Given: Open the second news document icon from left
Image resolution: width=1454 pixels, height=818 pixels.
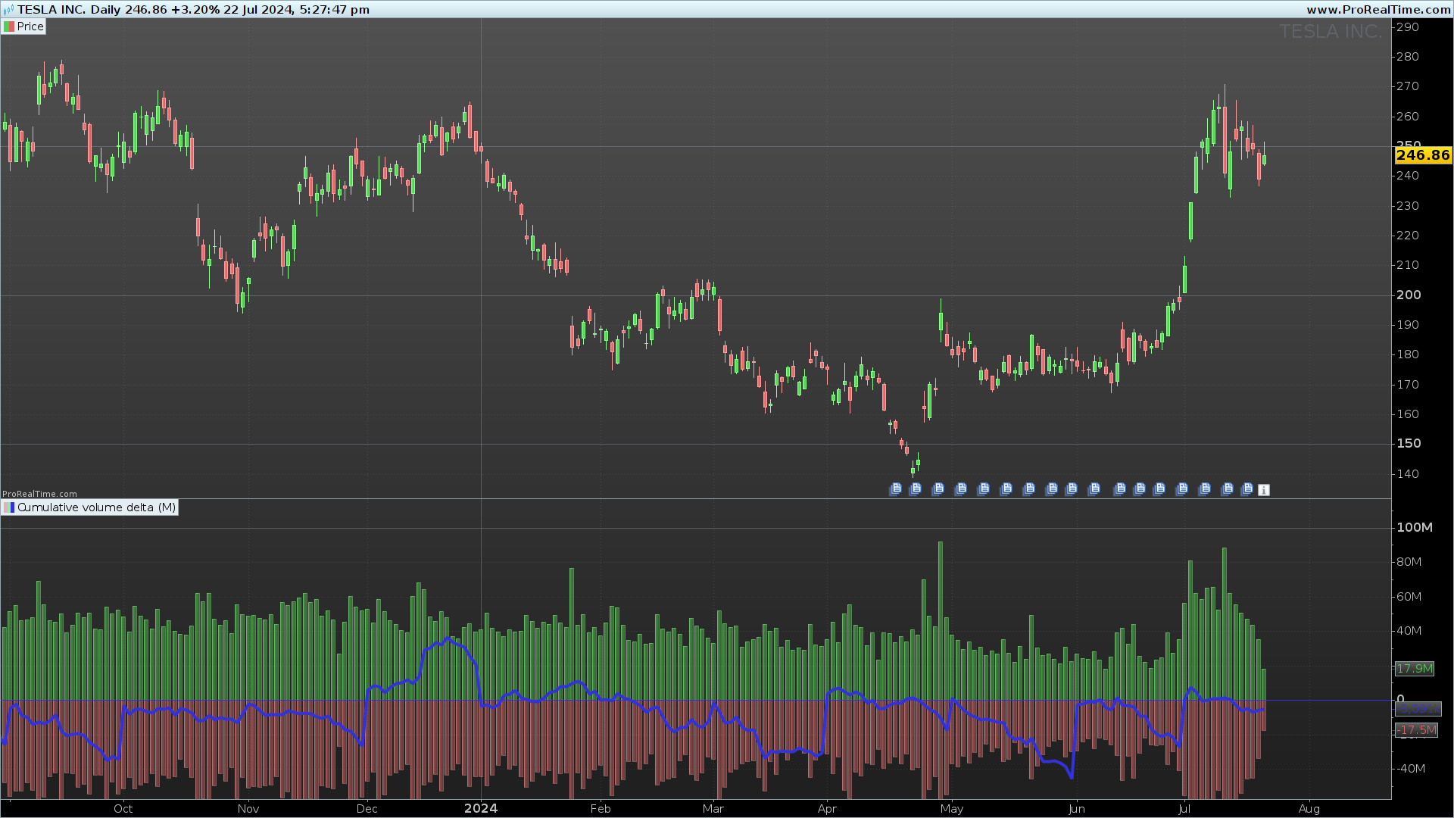Looking at the screenshot, I should (916, 489).
